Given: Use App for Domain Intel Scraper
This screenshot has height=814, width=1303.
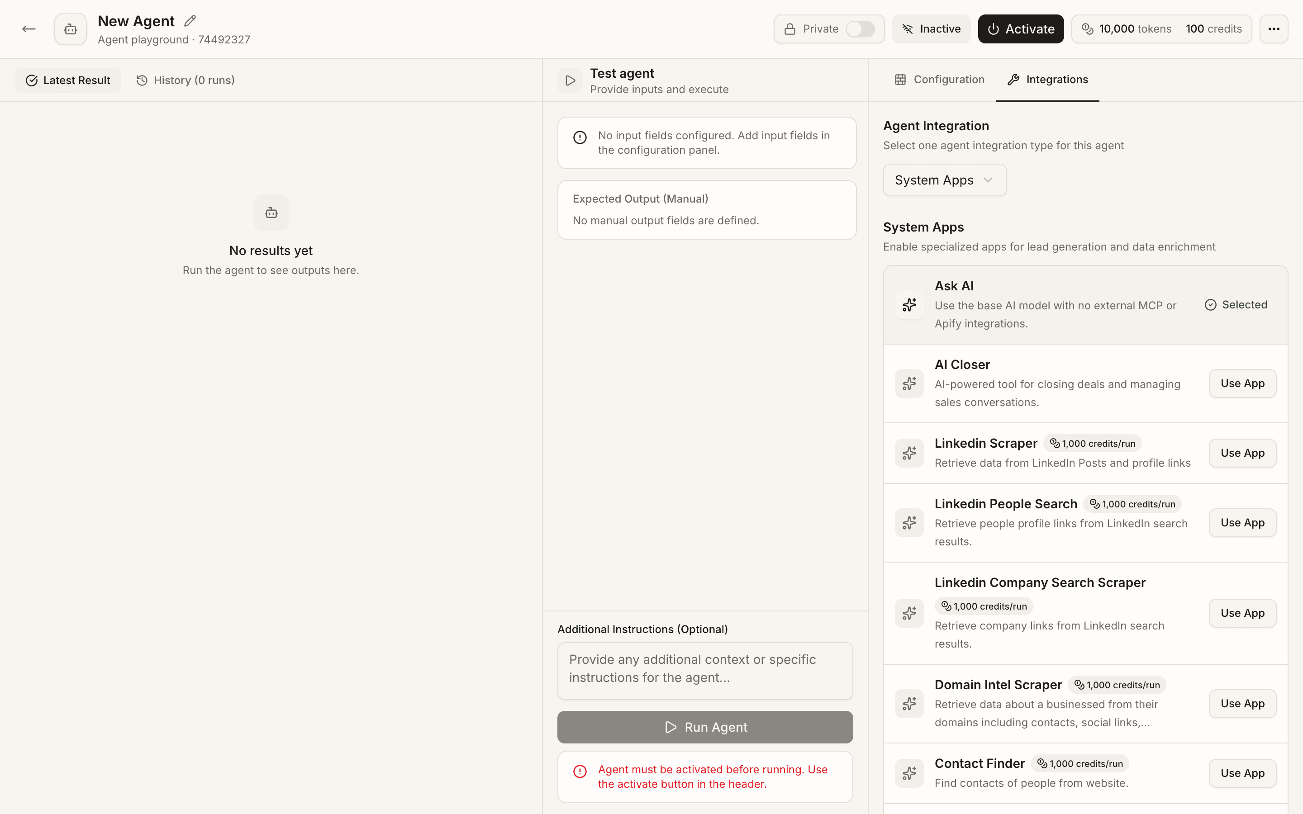Looking at the screenshot, I should point(1242,704).
